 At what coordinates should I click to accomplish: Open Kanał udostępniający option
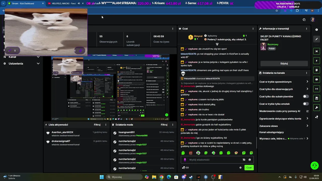pos(272,132)
